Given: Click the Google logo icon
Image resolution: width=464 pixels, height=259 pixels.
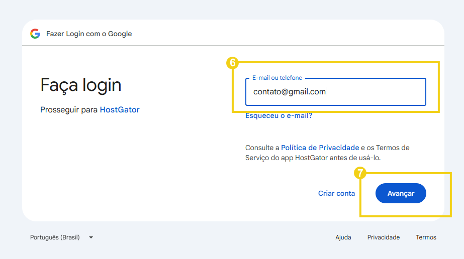Looking at the screenshot, I should (35, 34).
